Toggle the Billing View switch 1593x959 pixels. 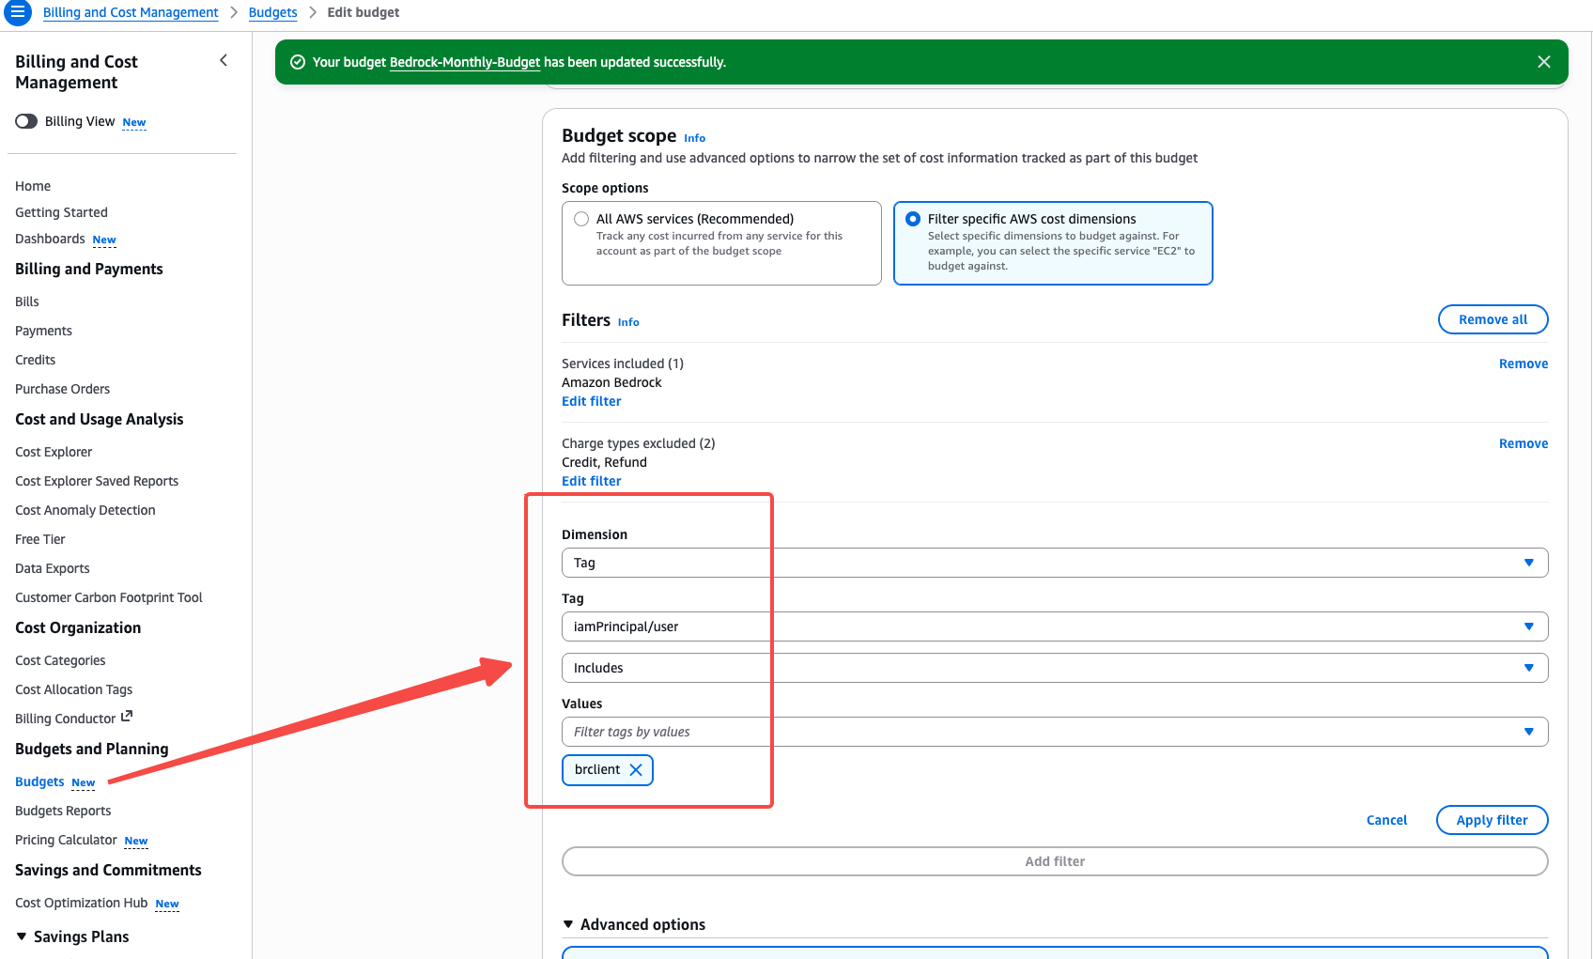(x=26, y=121)
